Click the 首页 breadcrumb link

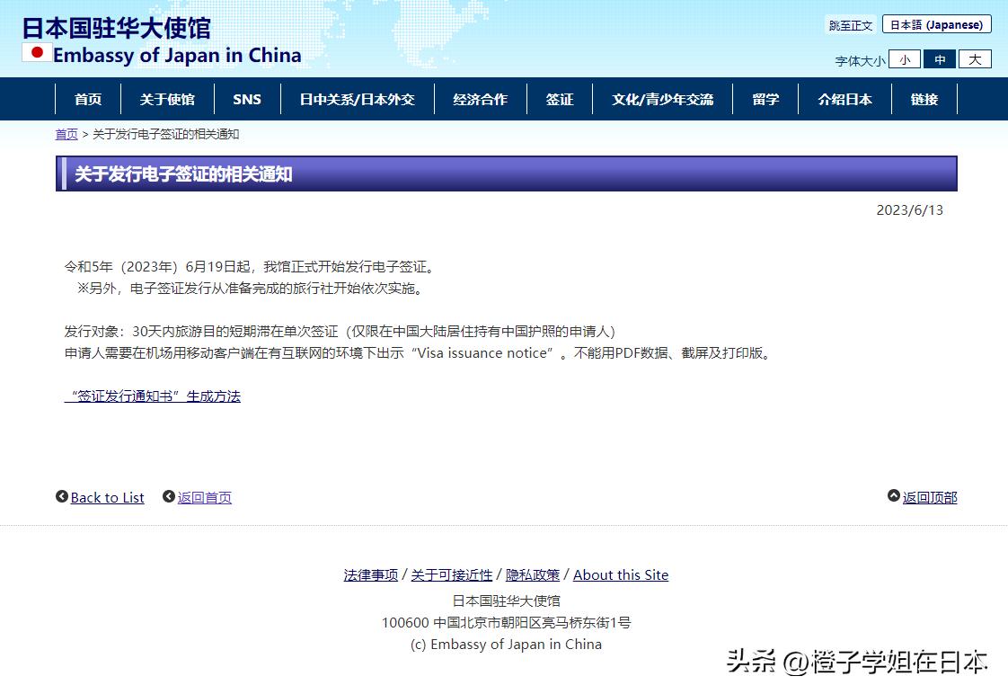(x=66, y=135)
